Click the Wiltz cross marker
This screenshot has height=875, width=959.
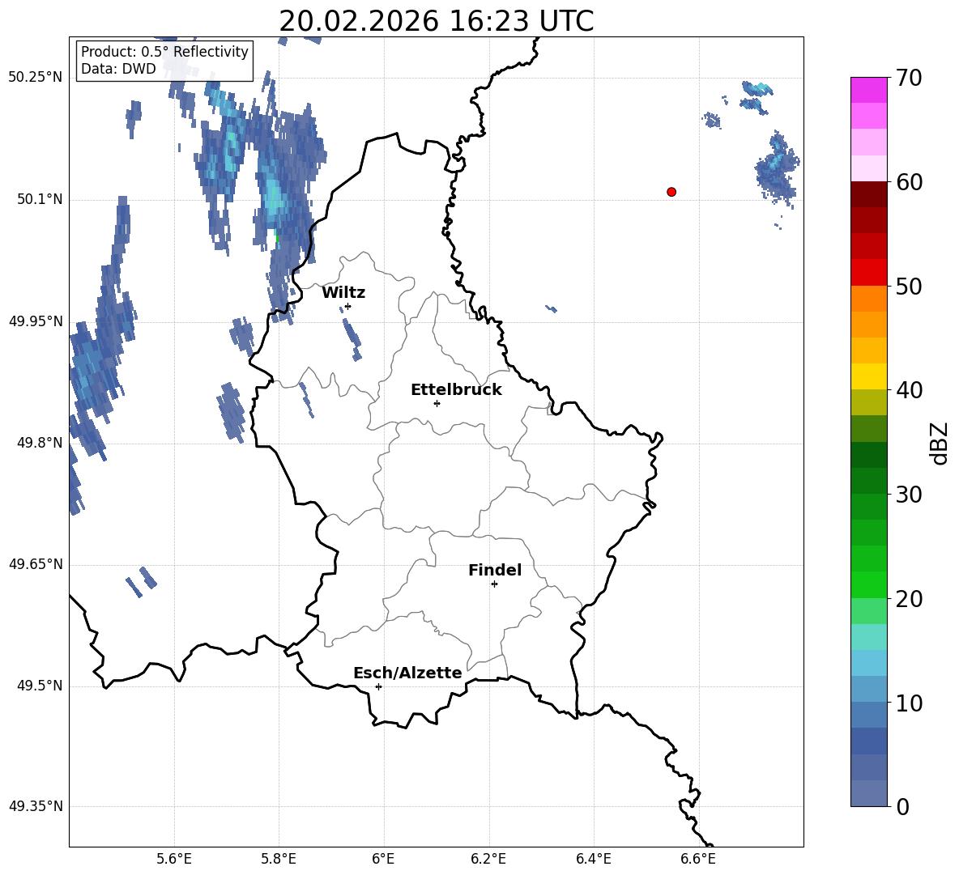pos(348,306)
